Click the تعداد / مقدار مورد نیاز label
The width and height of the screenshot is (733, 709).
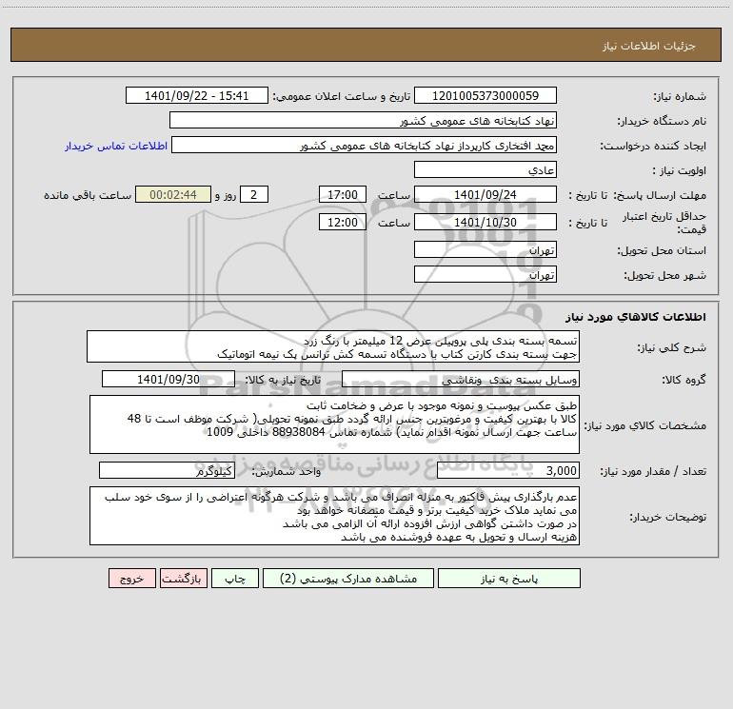pos(653,472)
